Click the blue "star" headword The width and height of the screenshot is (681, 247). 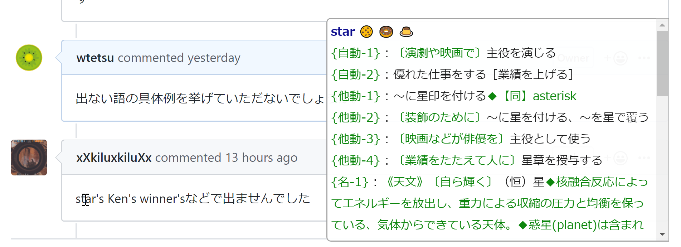click(x=342, y=32)
